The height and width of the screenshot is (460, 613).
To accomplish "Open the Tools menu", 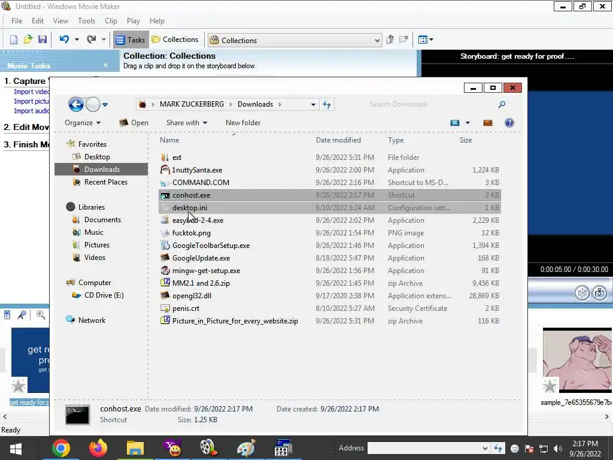I will pos(86,21).
